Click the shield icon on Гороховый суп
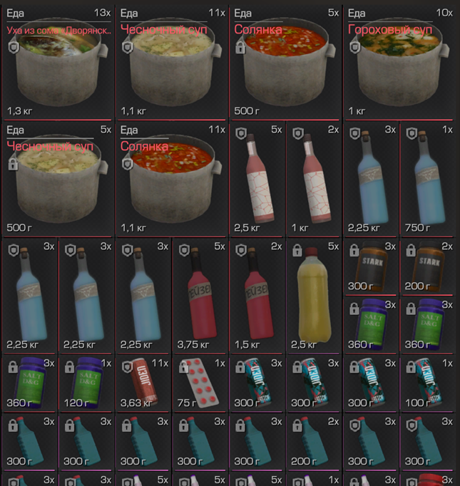The width and height of the screenshot is (460, 486). (355, 48)
